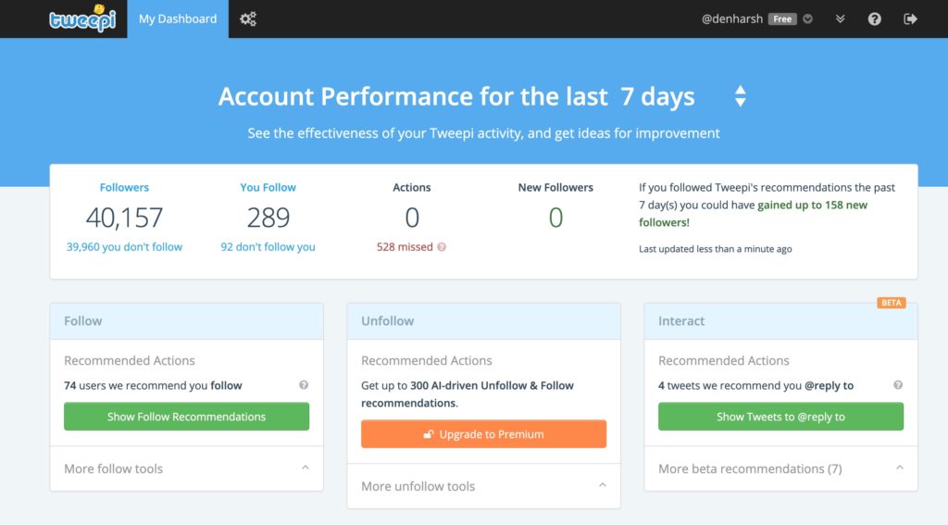
Task: Click the sign out icon
Action: (x=910, y=19)
